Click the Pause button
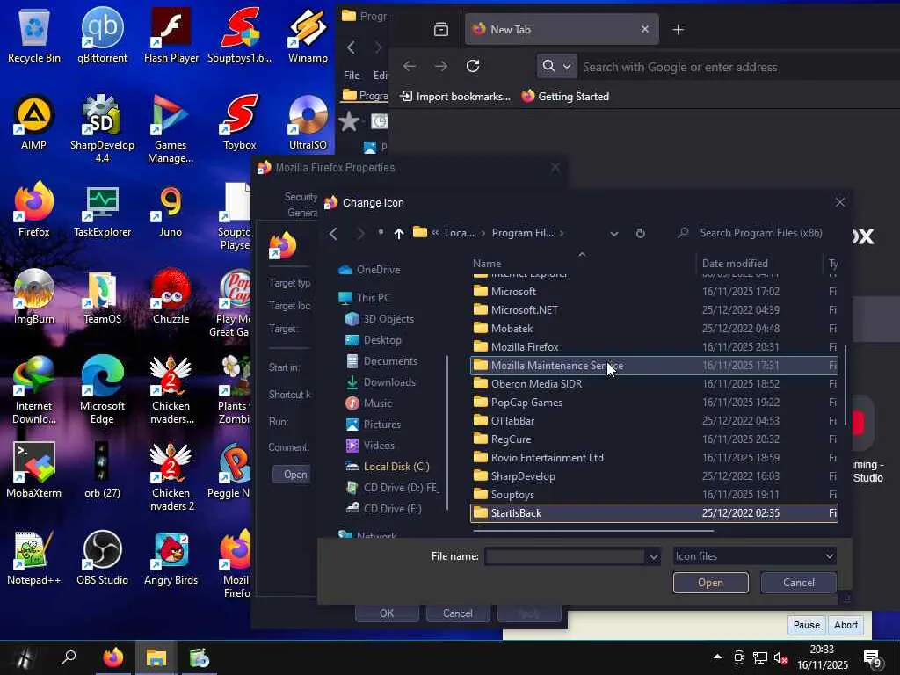900x675 pixels. tap(807, 625)
